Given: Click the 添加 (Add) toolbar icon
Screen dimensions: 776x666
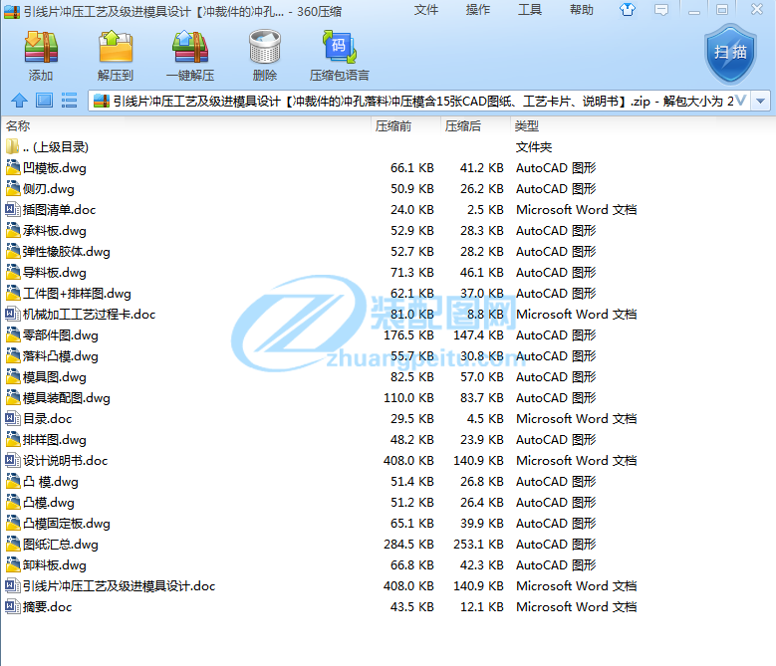Looking at the screenshot, I should 41,55.
